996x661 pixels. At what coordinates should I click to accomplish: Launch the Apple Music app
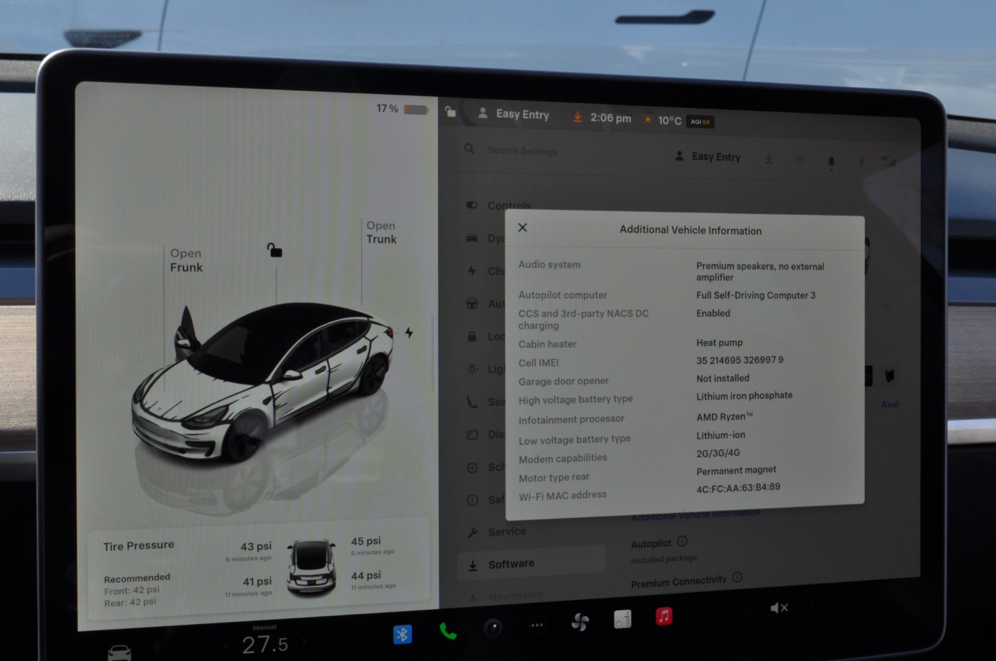click(664, 616)
